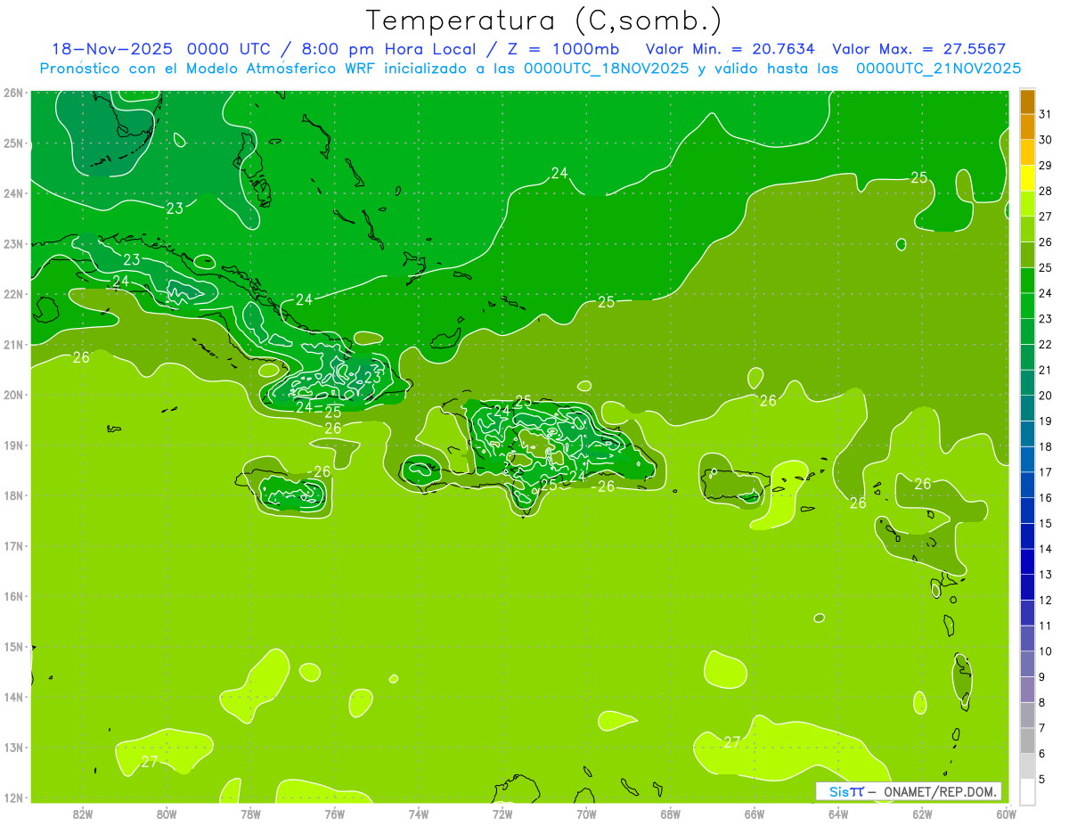
Task: Click the "62W" longitude axis label
Action: click(x=922, y=814)
